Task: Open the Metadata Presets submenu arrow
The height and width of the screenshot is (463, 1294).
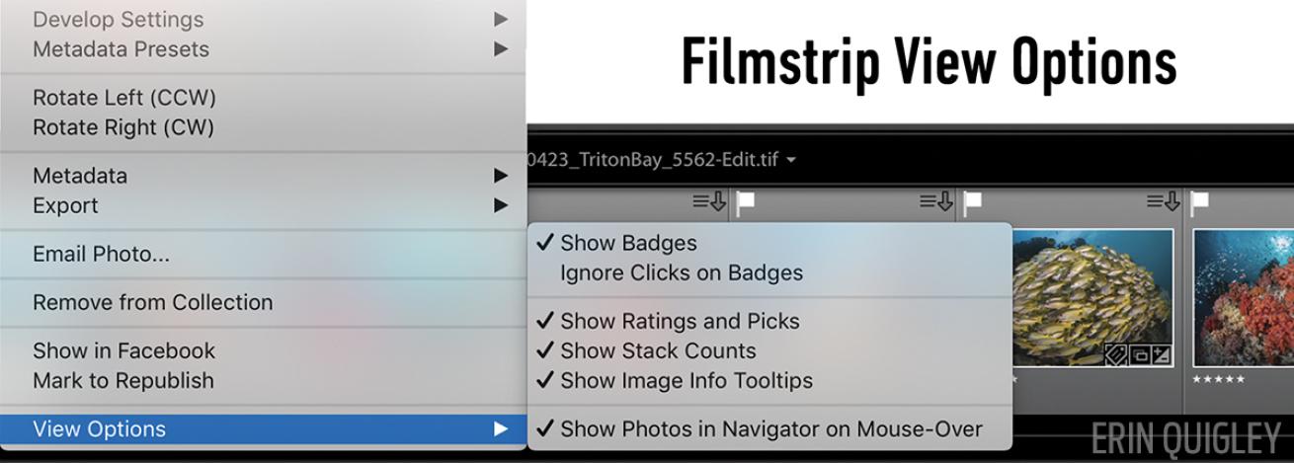Action: tap(501, 48)
